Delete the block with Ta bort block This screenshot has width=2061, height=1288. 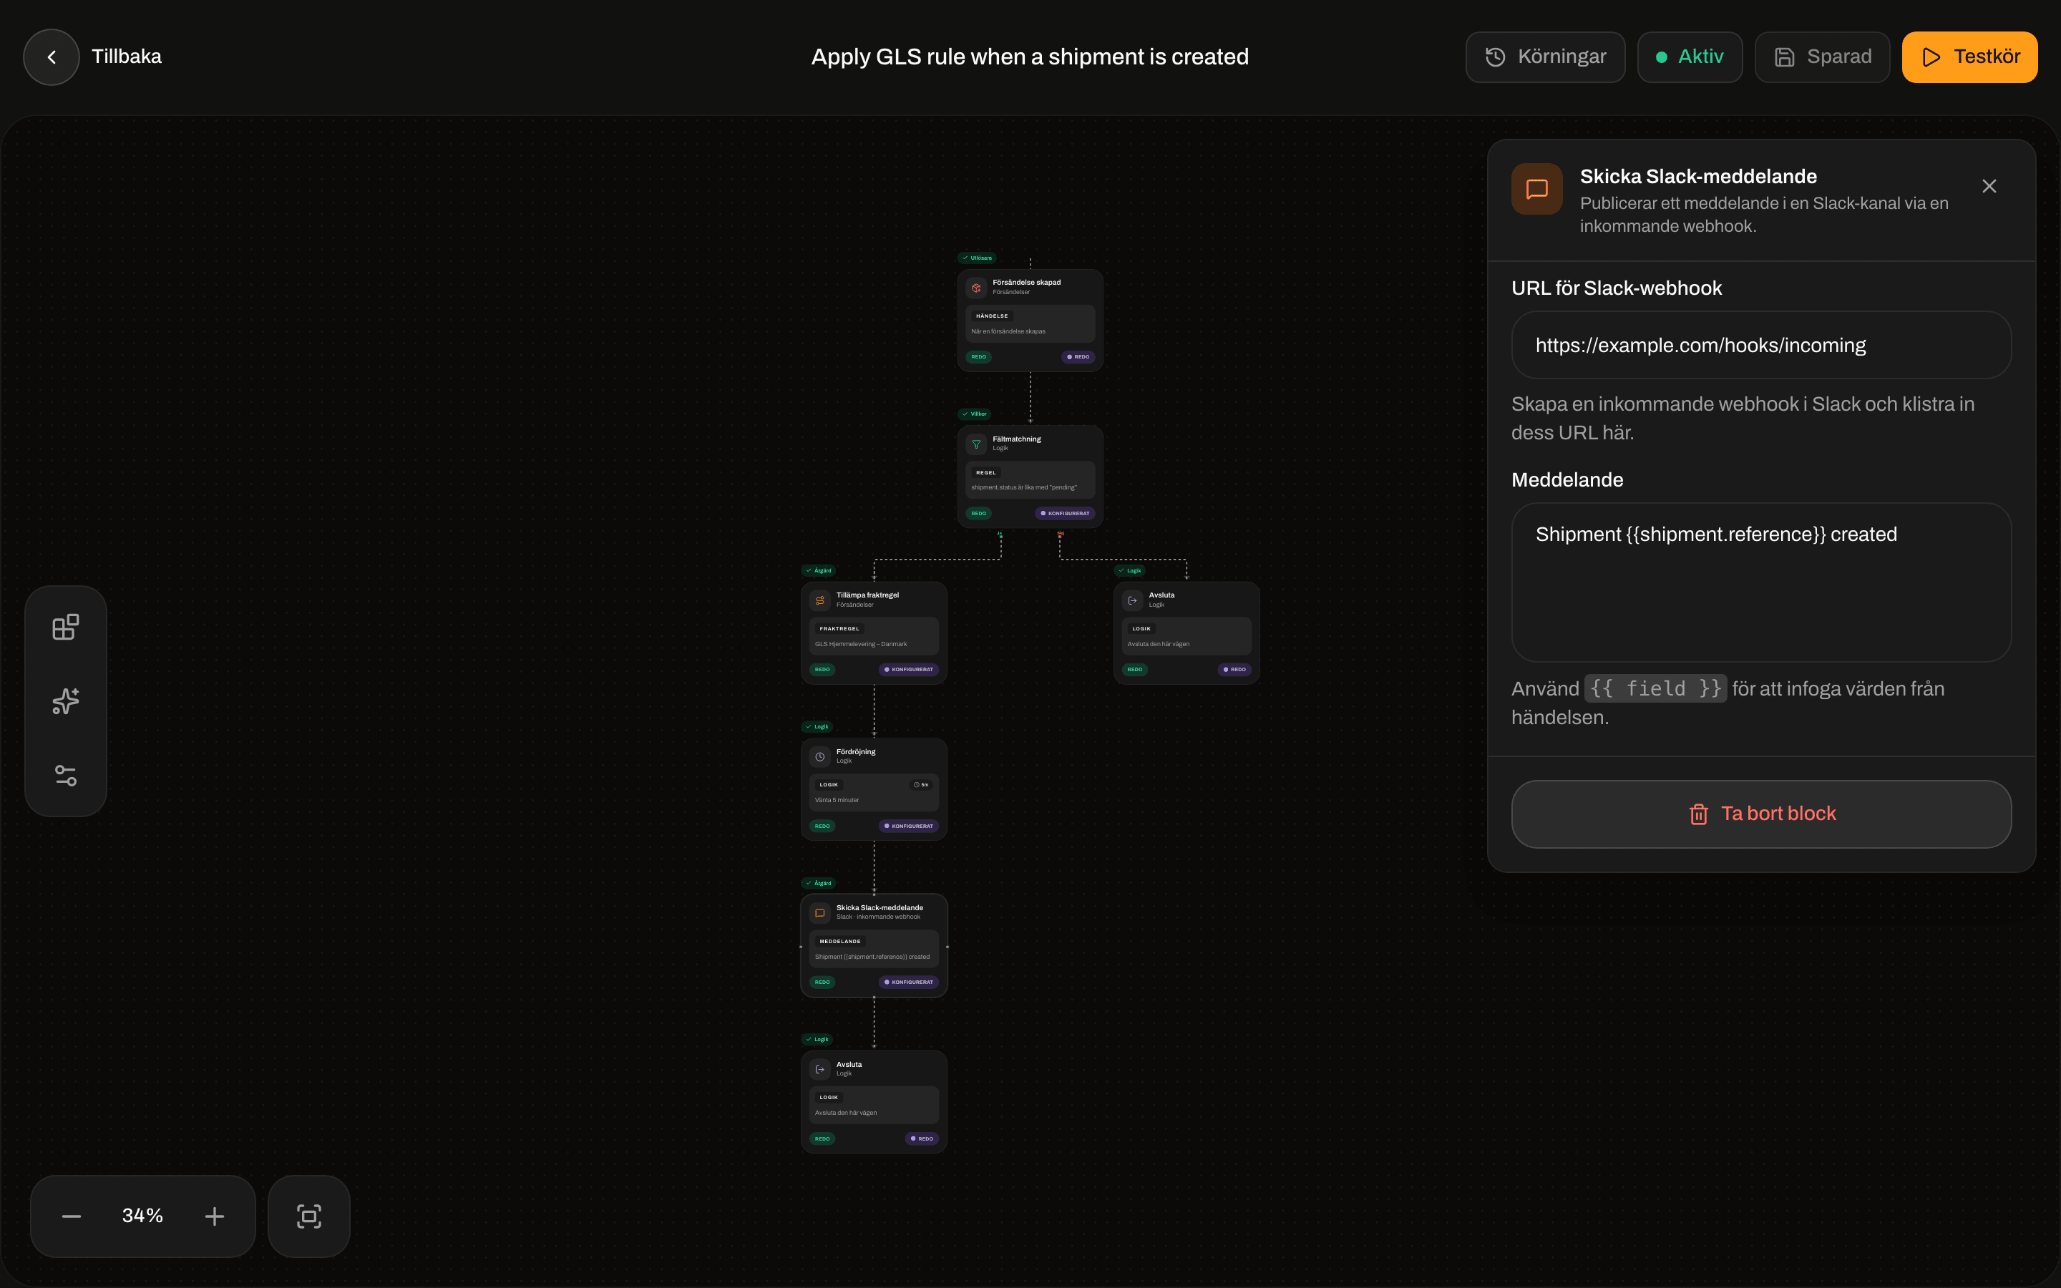click(1761, 814)
